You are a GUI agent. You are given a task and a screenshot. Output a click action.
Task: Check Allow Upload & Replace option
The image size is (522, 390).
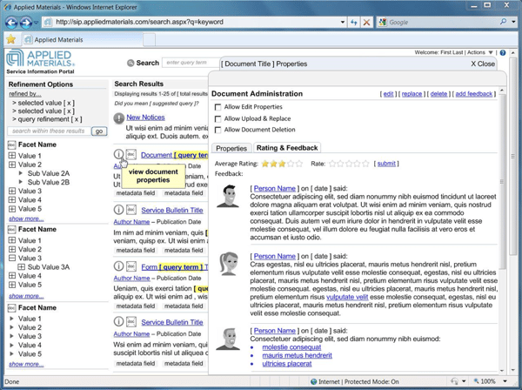[217, 119]
